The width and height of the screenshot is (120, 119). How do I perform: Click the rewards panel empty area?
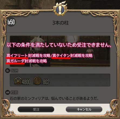click(80, 80)
